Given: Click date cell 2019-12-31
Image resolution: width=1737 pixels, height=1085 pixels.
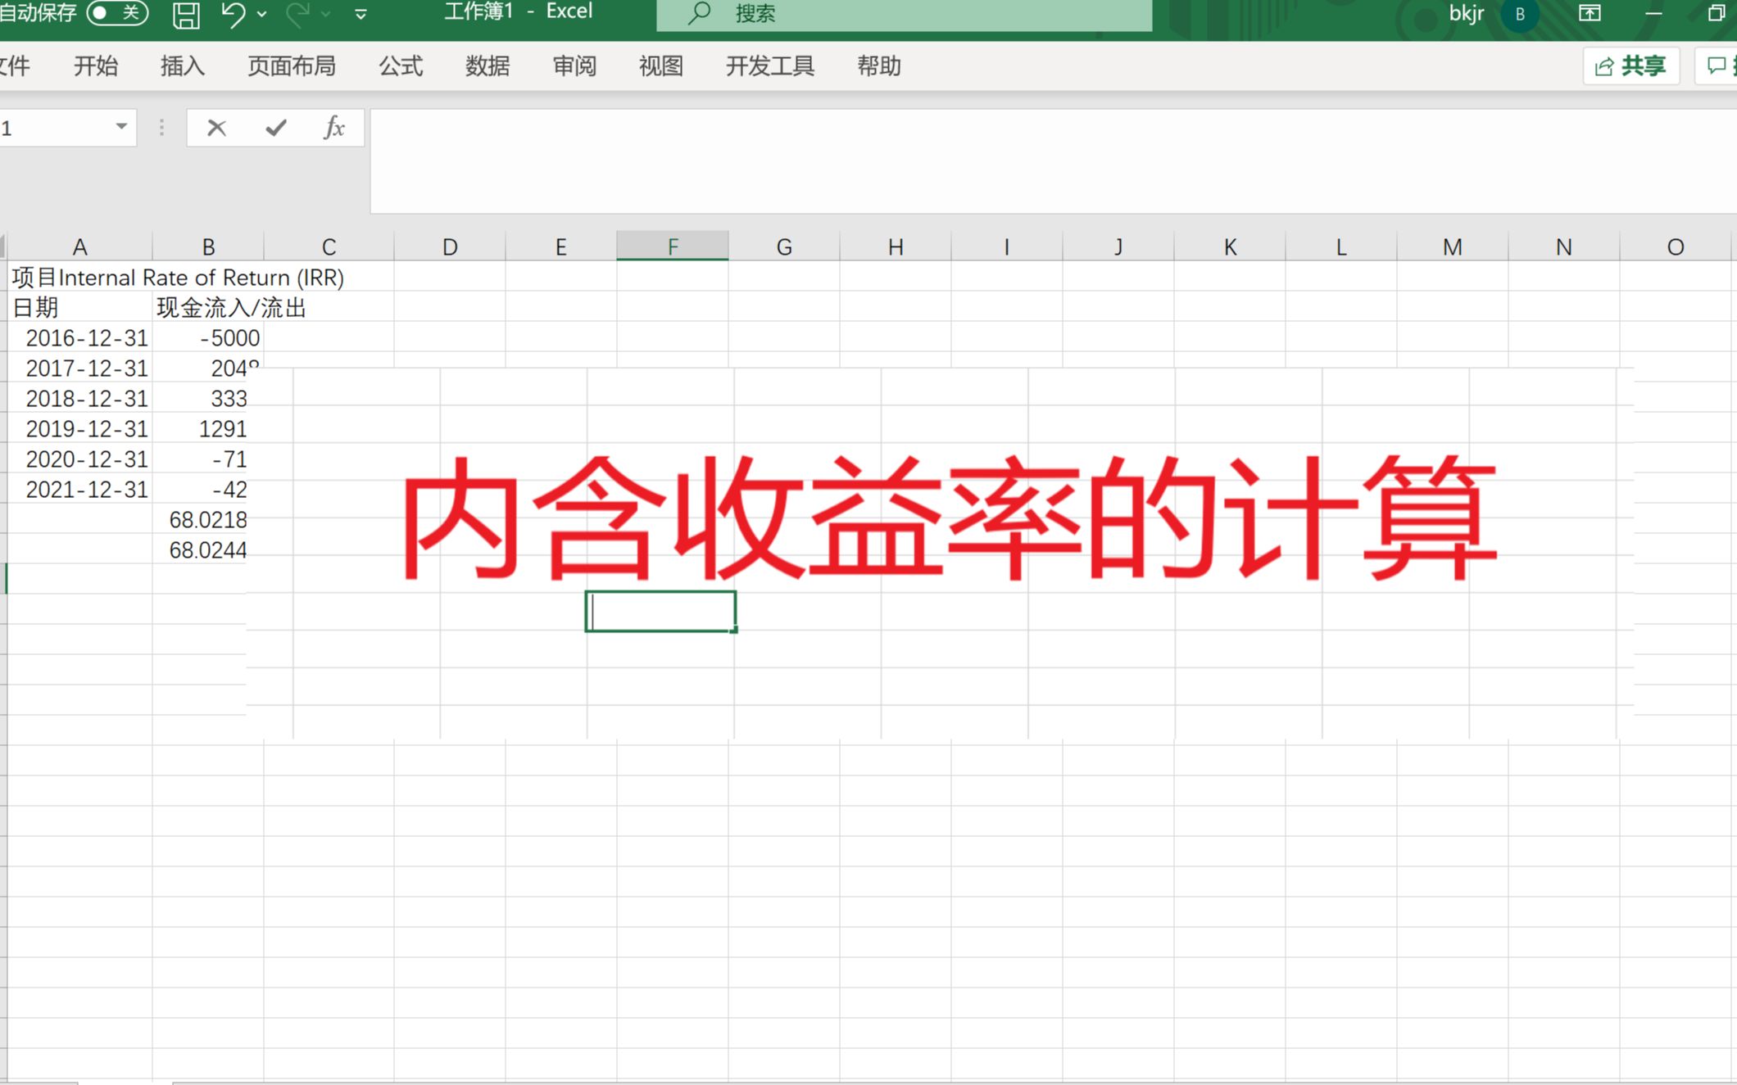Looking at the screenshot, I should (x=79, y=429).
